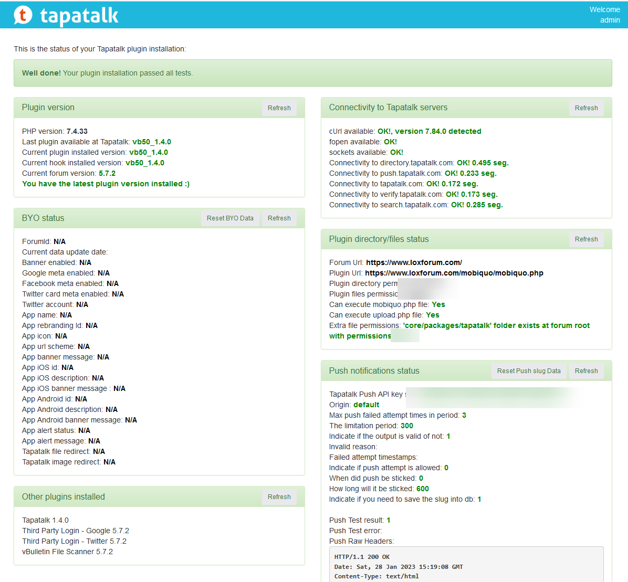Screen dimensions: 628x582
Task: Click Last plugin available vb50_1.4.0 value
Action: coord(152,142)
